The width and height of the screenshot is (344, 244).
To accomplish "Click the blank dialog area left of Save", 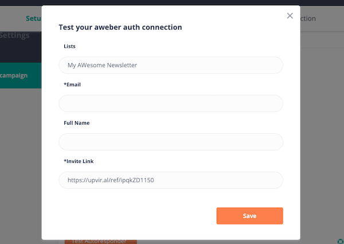I will point(138,216).
